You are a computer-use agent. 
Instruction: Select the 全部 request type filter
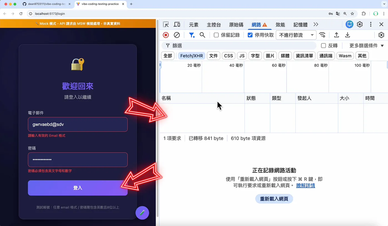(168, 56)
